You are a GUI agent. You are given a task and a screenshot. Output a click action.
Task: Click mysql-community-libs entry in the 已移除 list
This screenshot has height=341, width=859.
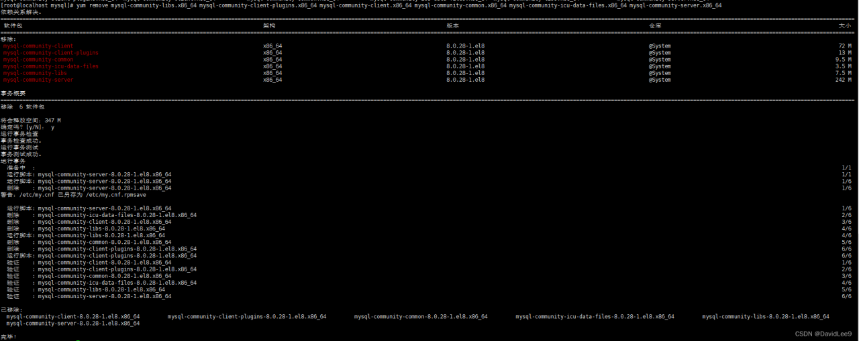[766, 316]
